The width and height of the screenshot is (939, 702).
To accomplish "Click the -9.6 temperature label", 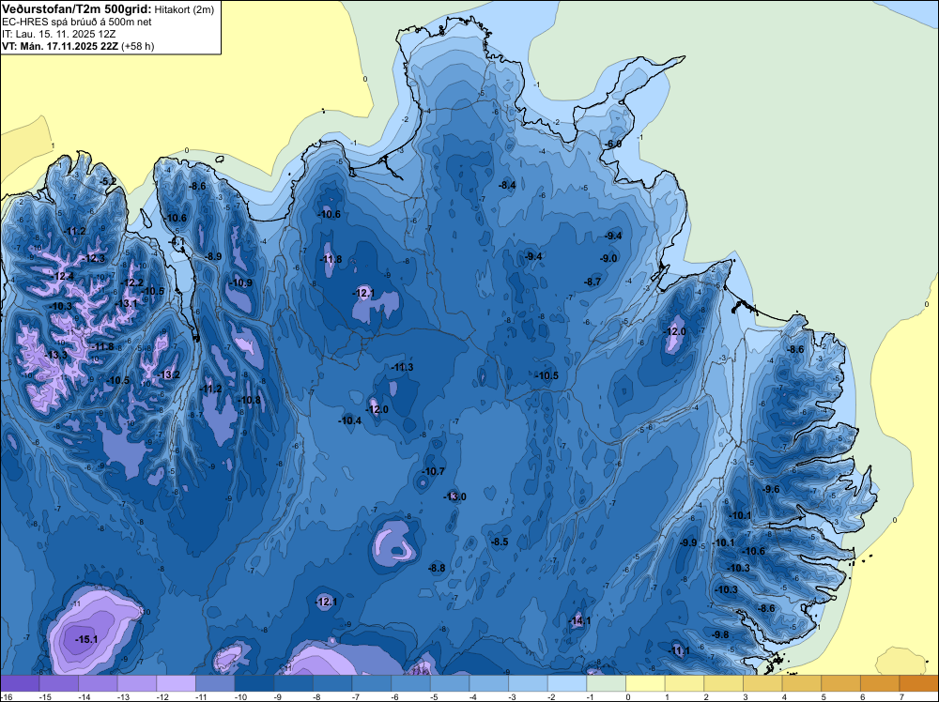I will click(771, 490).
